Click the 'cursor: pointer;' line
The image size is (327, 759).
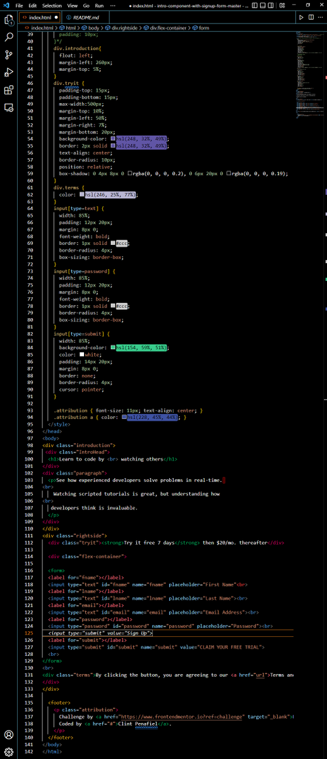pos(81,390)
